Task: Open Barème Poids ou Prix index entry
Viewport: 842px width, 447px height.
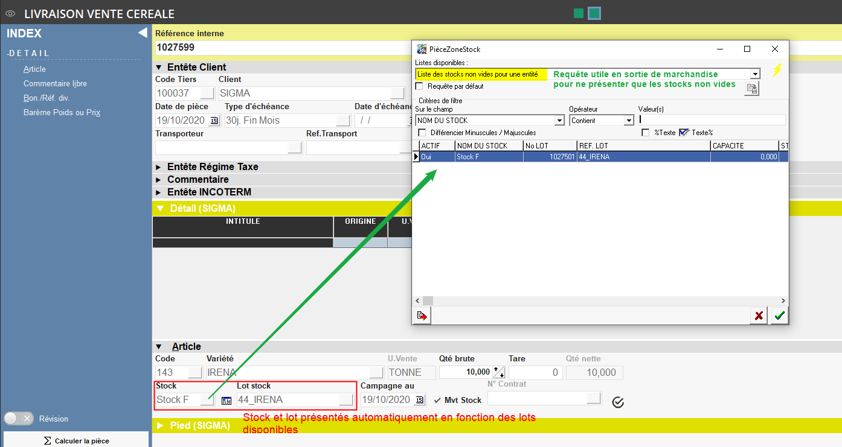Action: [x=62, y=112]
